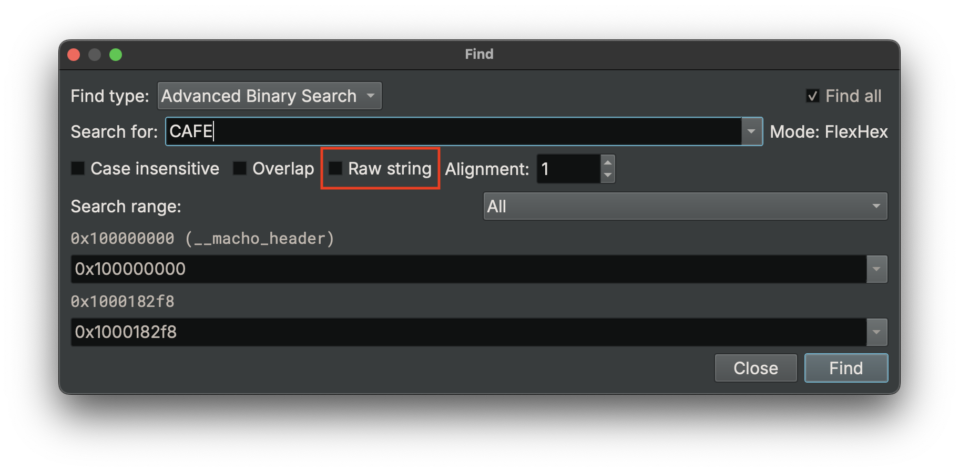959x472 pixels.
Task: Toggle the Case insensitive checkbox
Action: [78, 168]
